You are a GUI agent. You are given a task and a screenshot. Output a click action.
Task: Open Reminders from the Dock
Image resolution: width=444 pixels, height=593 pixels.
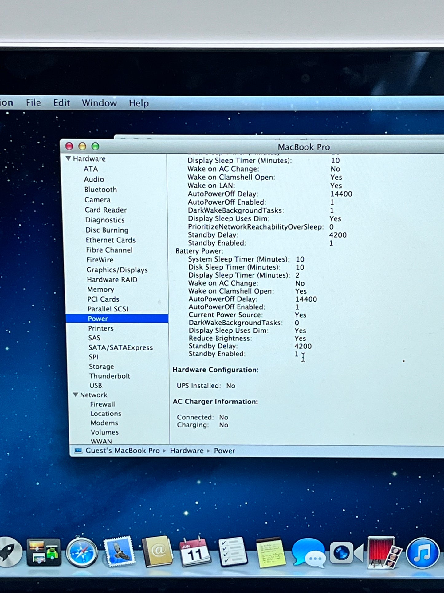(x=233, y=552)
